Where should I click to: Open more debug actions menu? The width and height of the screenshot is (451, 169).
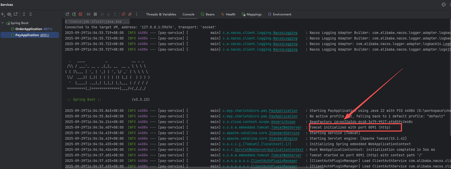tap(137, 14)
